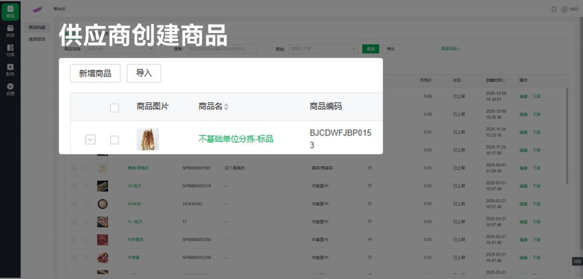Click the 导入 import button
This screenshot has width=583, height=279.
[144, 73]
